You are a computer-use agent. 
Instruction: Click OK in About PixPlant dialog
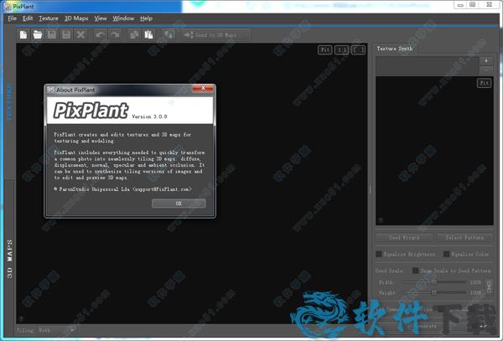tap(179, 204)
